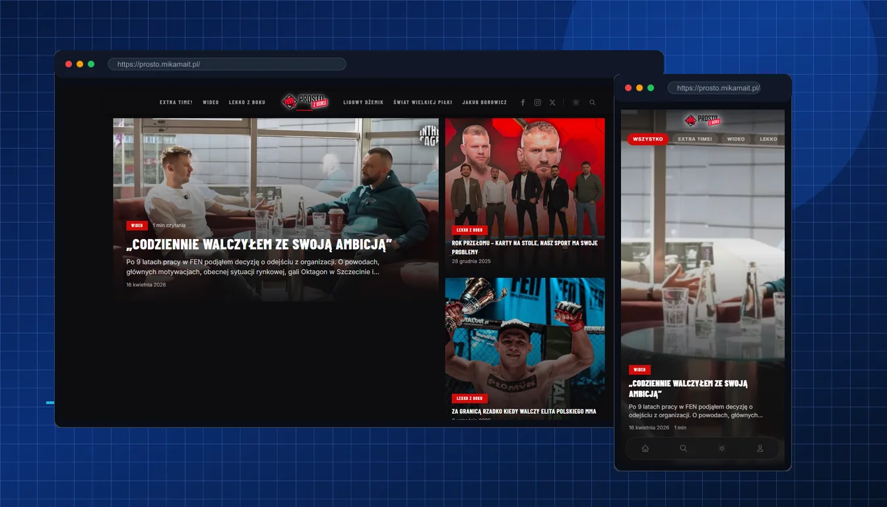Image resolution: width=887 pixels, height=507 pixels.
Task: Select the WSZYSTKO tab in mobile window
Action: tap(648, 139)
